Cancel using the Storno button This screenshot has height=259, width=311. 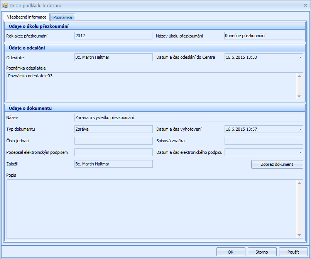point(262,252)
